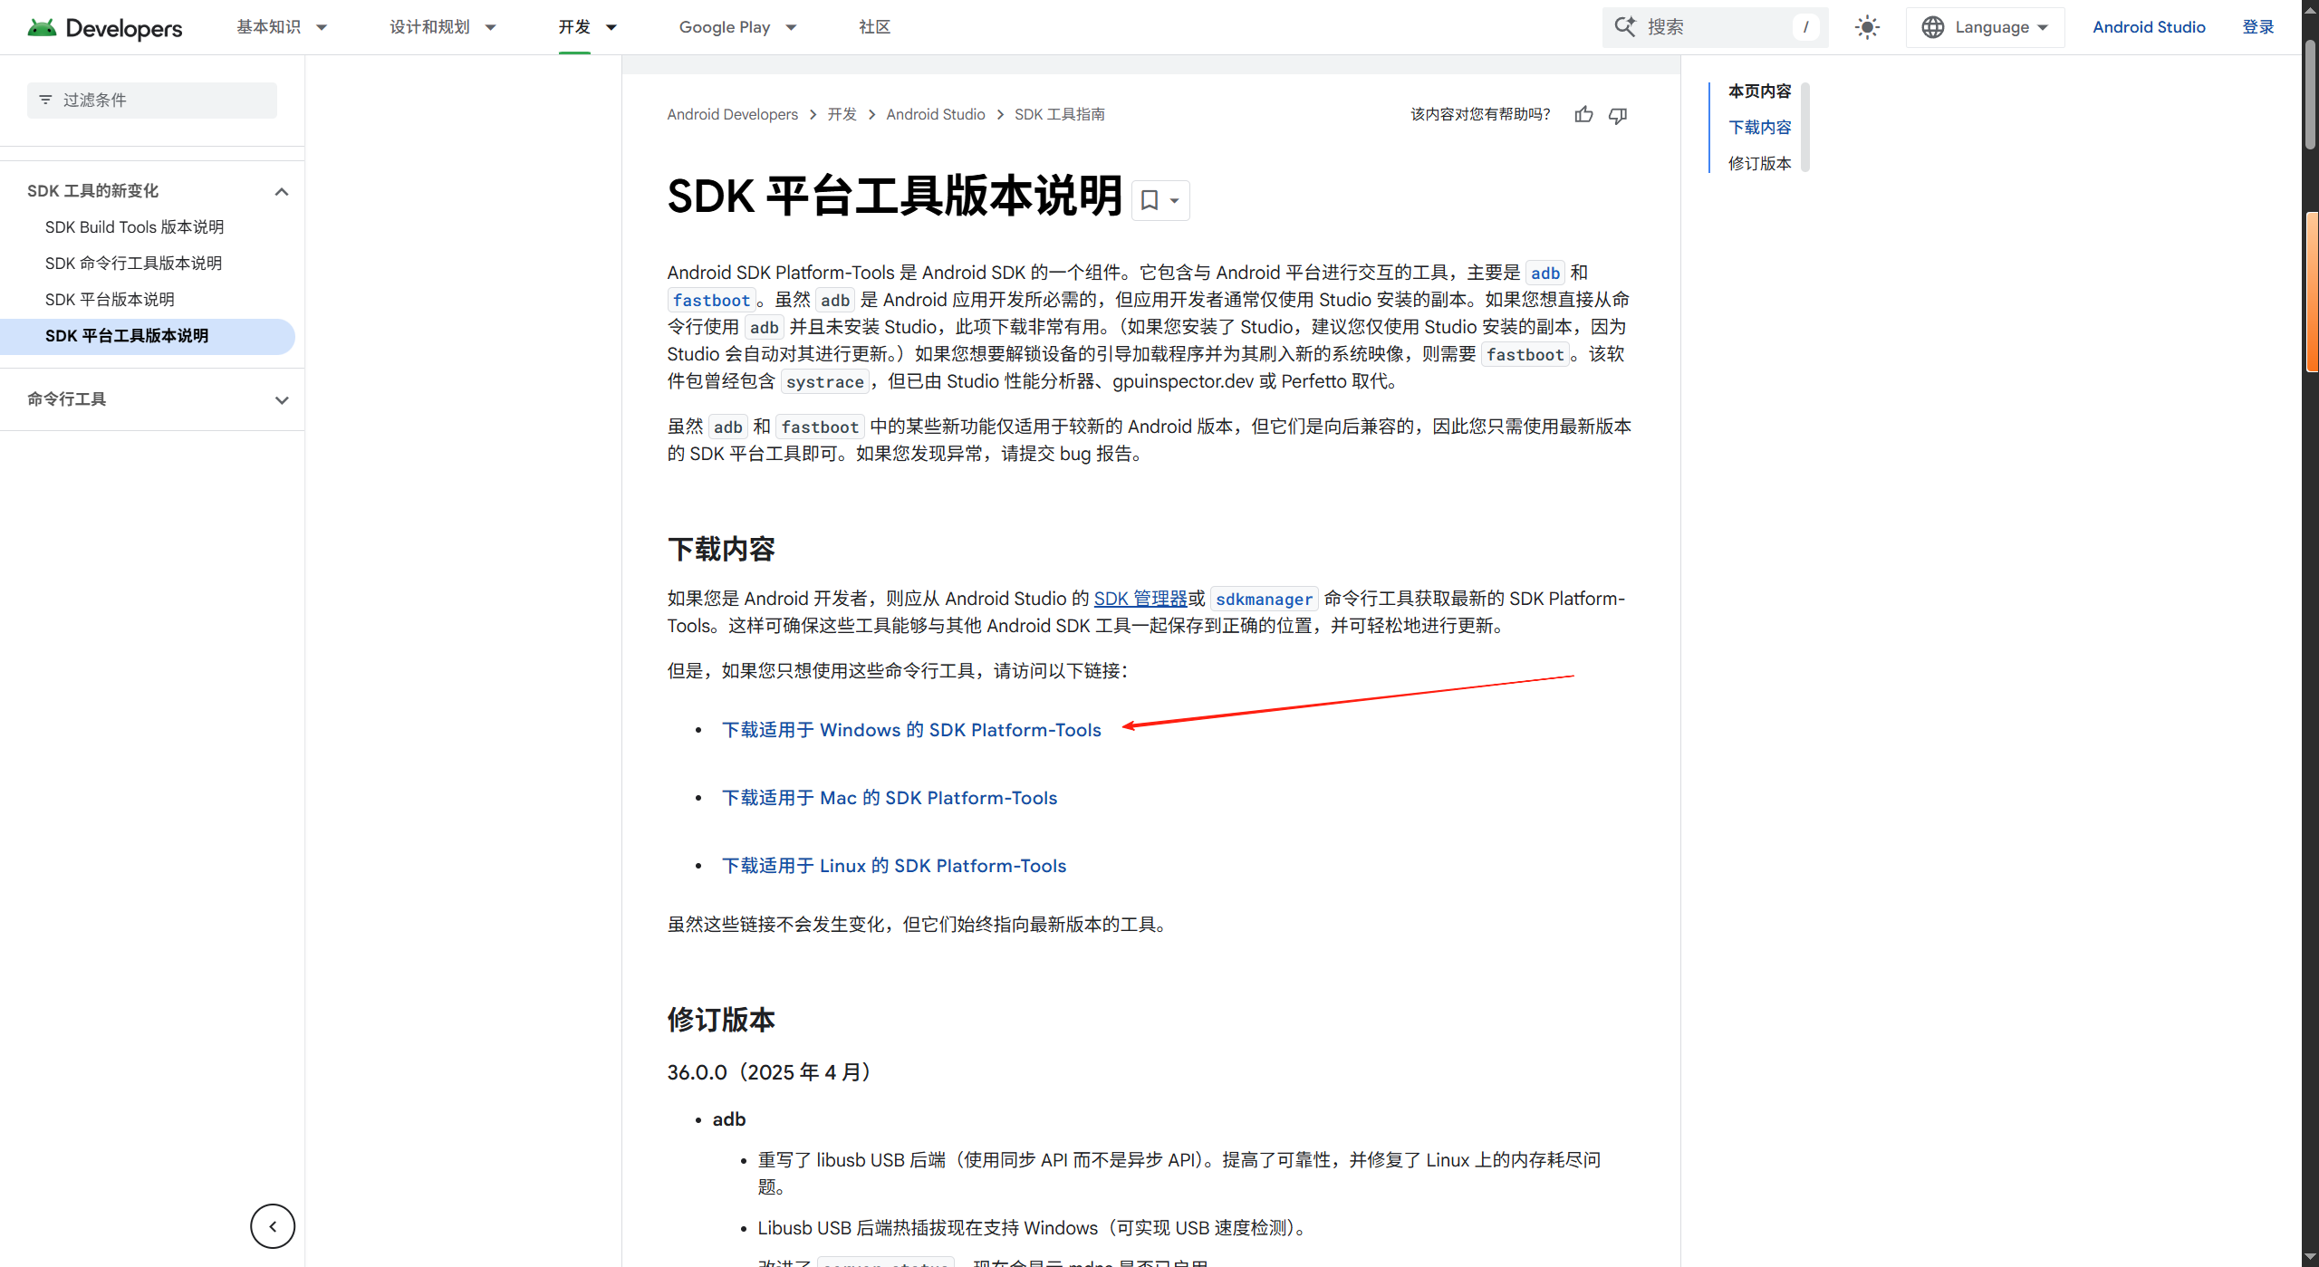Image resolution: width=2319 pixels, height=1267 pixels.
Task: Click the 修订版本 section heading
Action: (721, 1020)
